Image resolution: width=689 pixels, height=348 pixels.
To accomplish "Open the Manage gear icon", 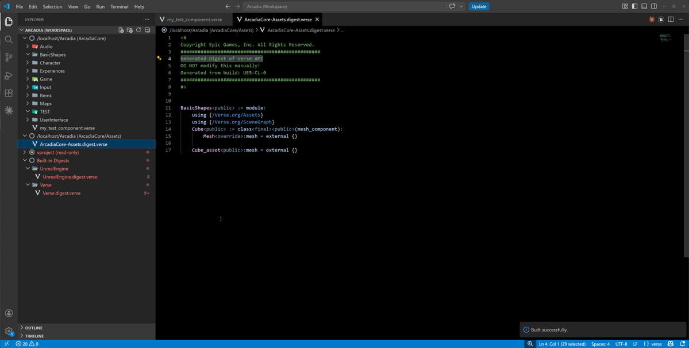I will pos(9,331).
